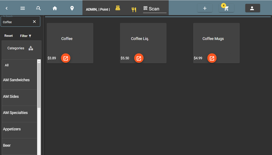
Task: Click the category list scroll-up arrow
Action: 39,61
